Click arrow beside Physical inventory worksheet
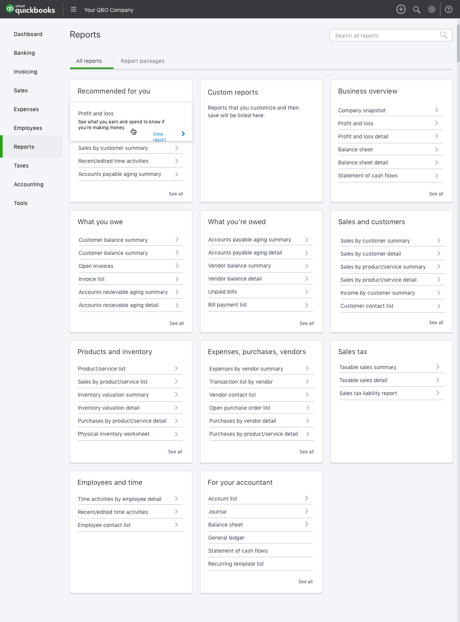Viewport: 460px width, 622px height. click(176, 434)
